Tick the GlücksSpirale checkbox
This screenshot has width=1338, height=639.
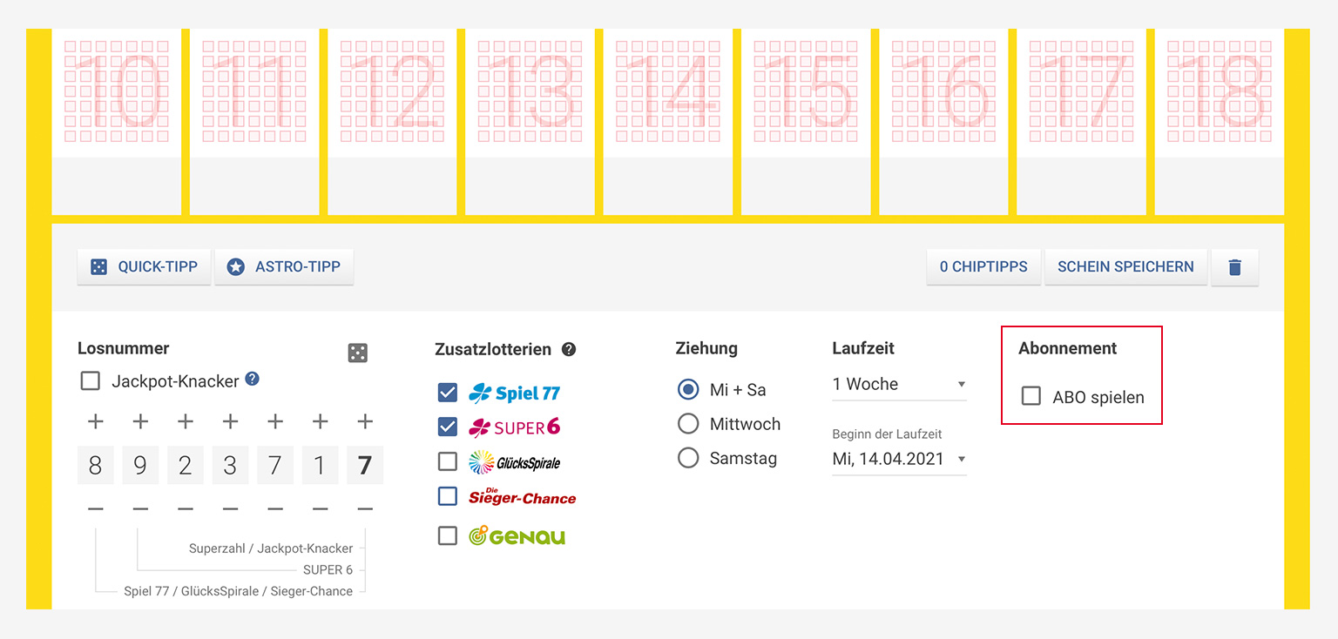point(448,461)
